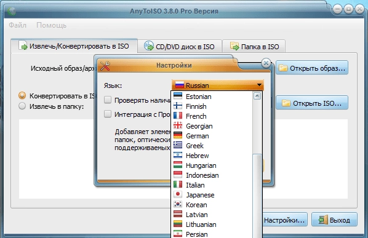Select Greek language option
Viewport: 368px width, 238px height.
click(x=212, y=146)
